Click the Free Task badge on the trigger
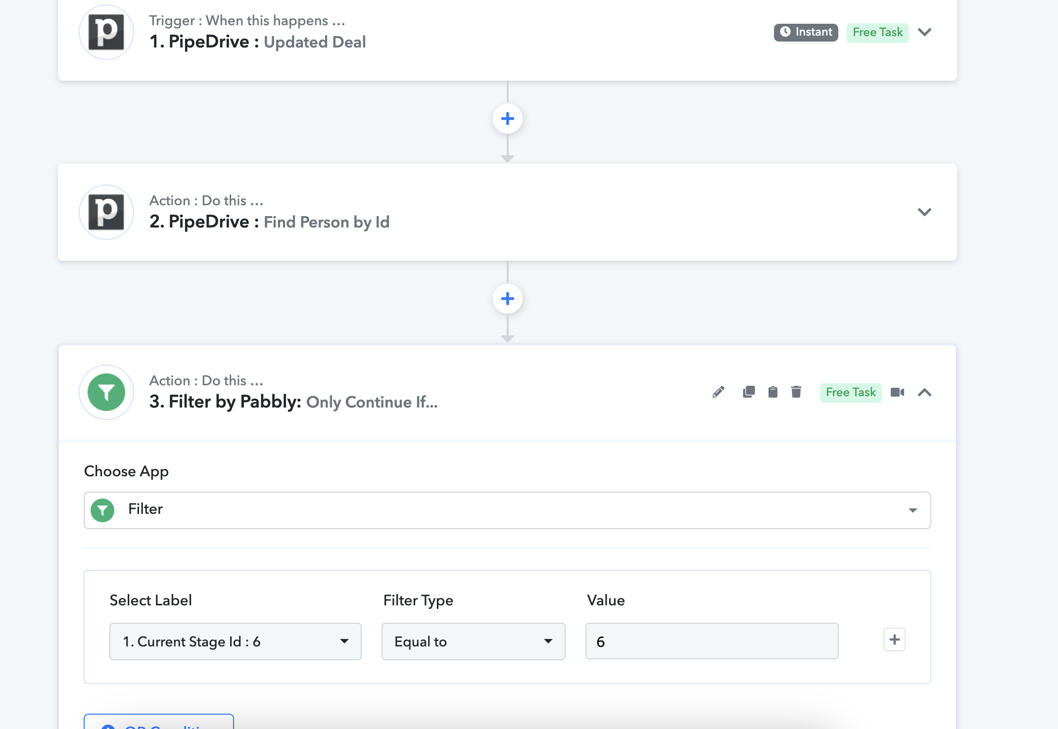The image size is (1058, 729). pyautogui.click(x=877, y=32)
